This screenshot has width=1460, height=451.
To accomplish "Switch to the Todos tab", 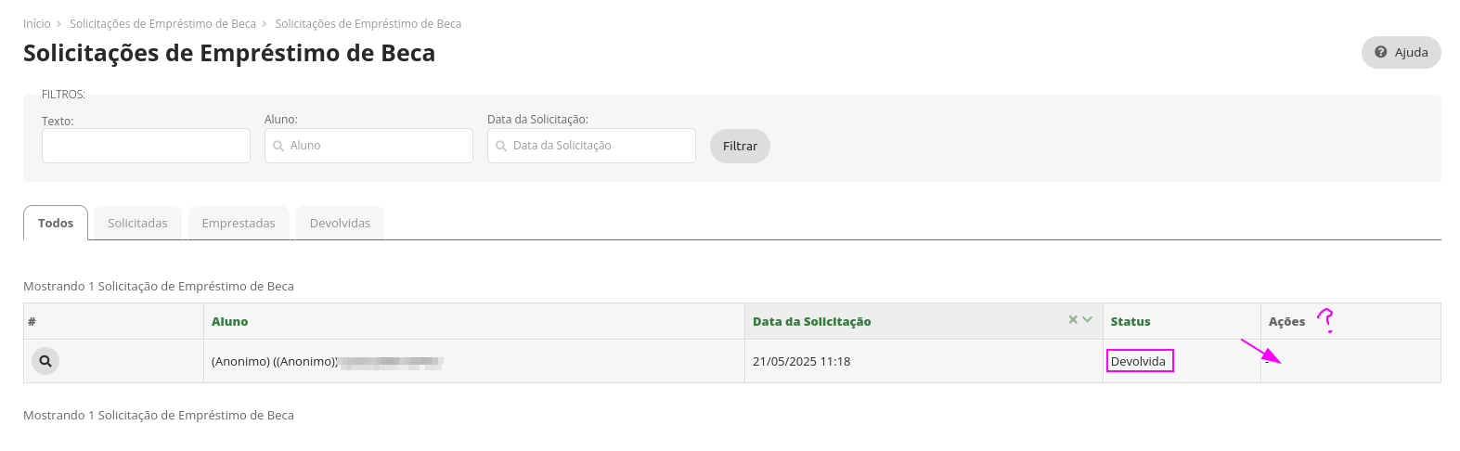I will (x=56, y=223).
